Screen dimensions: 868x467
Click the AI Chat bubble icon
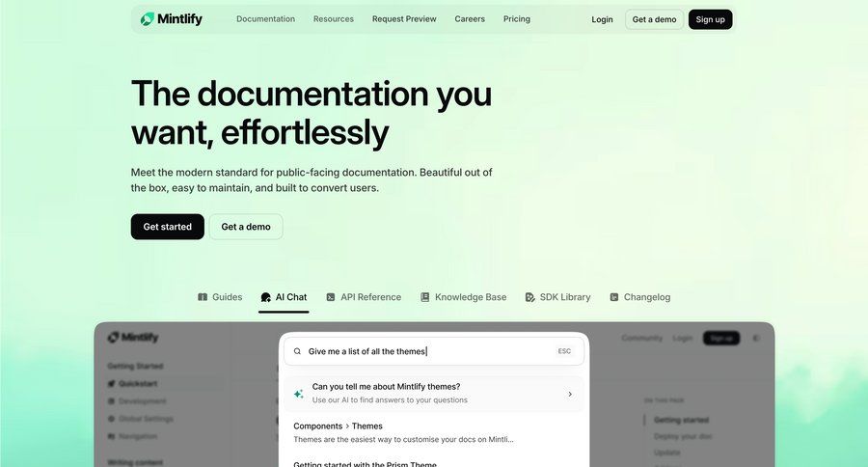266,297
